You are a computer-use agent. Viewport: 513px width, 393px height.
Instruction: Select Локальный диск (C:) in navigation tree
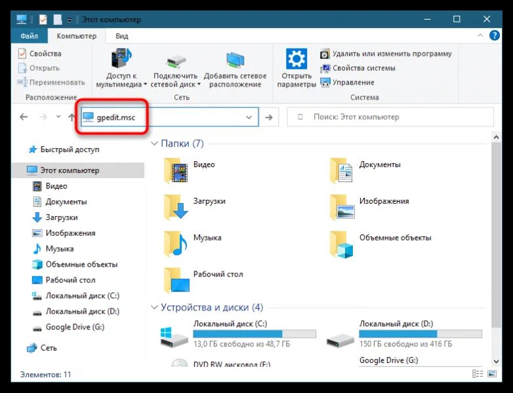(76, 295)
